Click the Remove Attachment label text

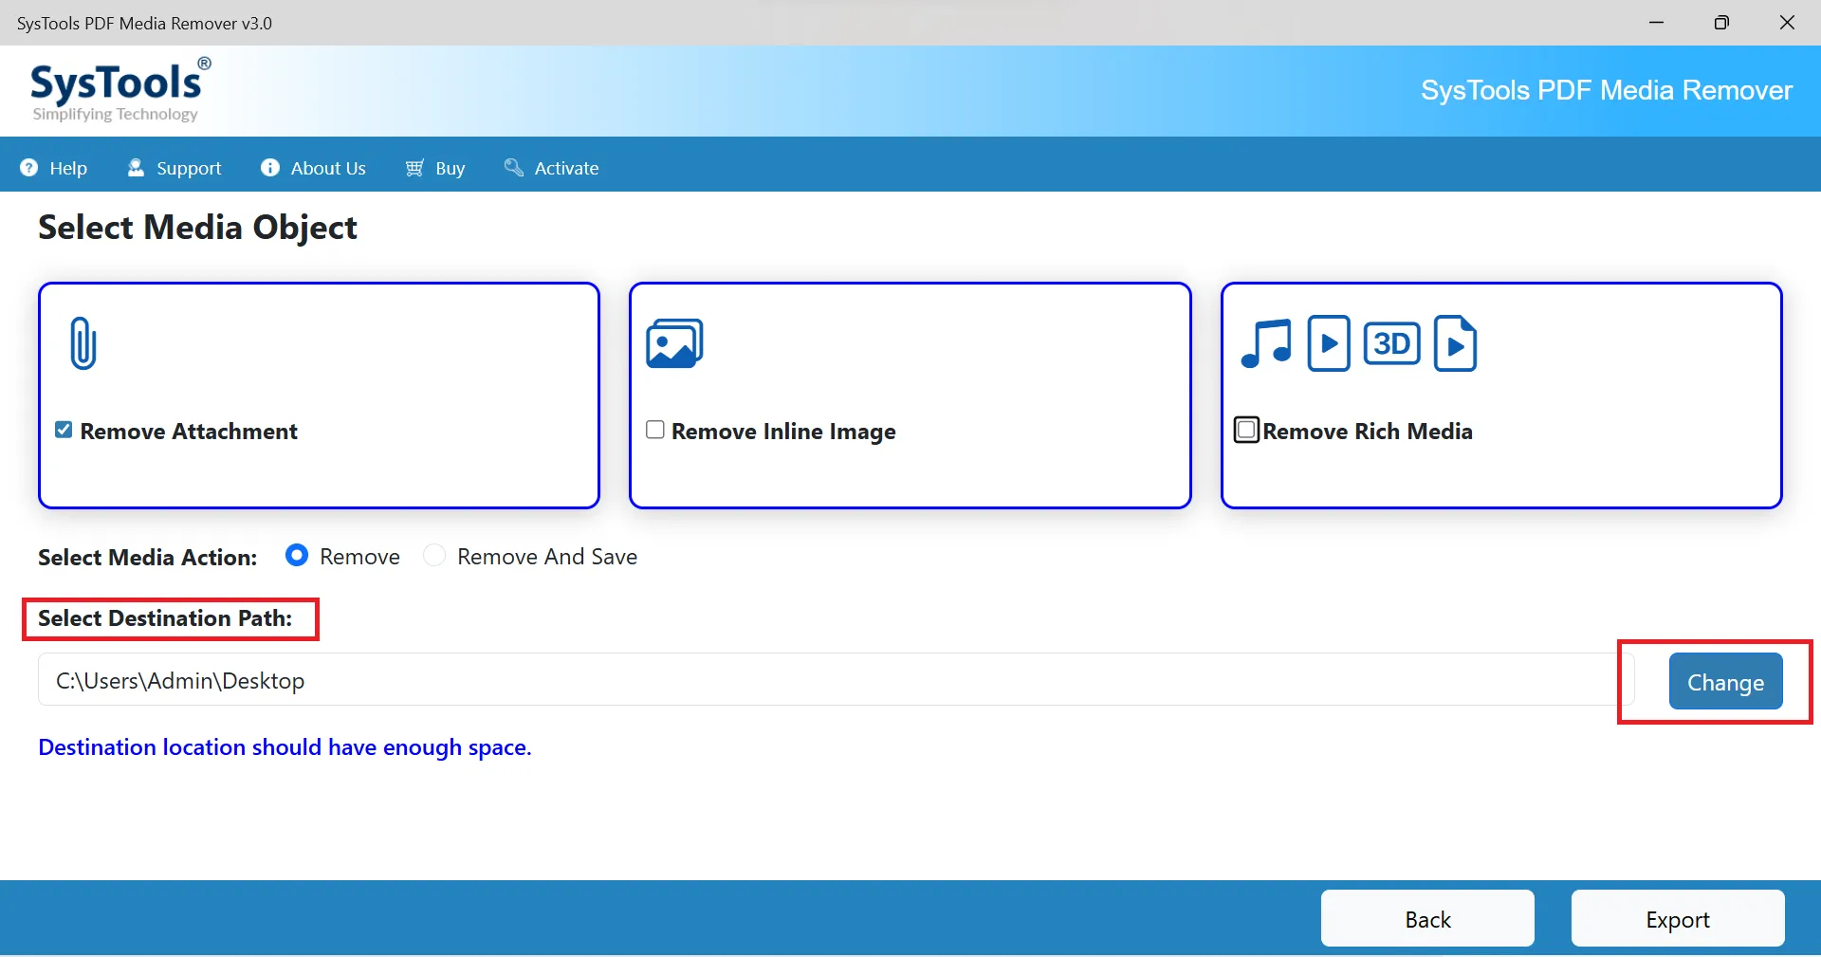point(189,432)
